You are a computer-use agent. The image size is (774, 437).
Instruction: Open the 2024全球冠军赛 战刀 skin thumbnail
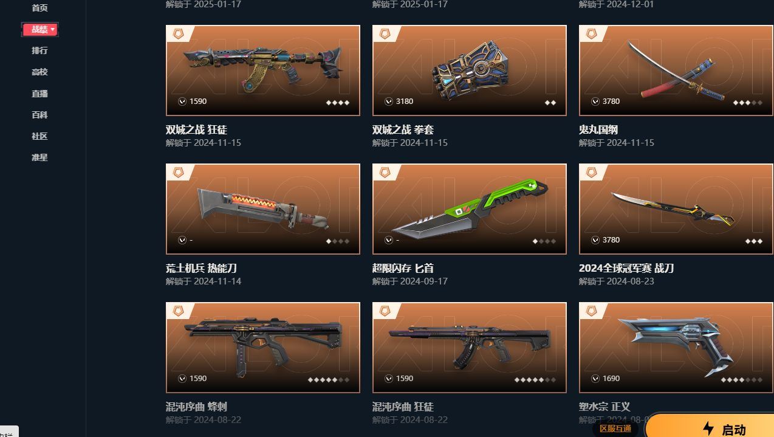(676, 208)
